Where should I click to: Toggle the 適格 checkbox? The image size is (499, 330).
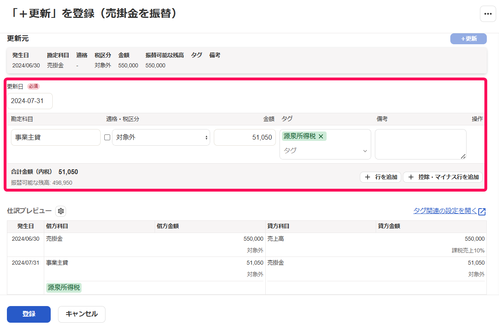click(107, 138)
